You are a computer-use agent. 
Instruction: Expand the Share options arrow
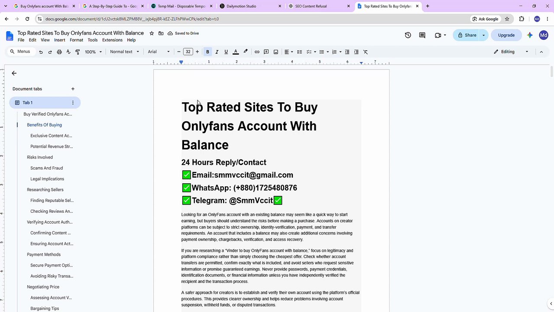point(484,35)
